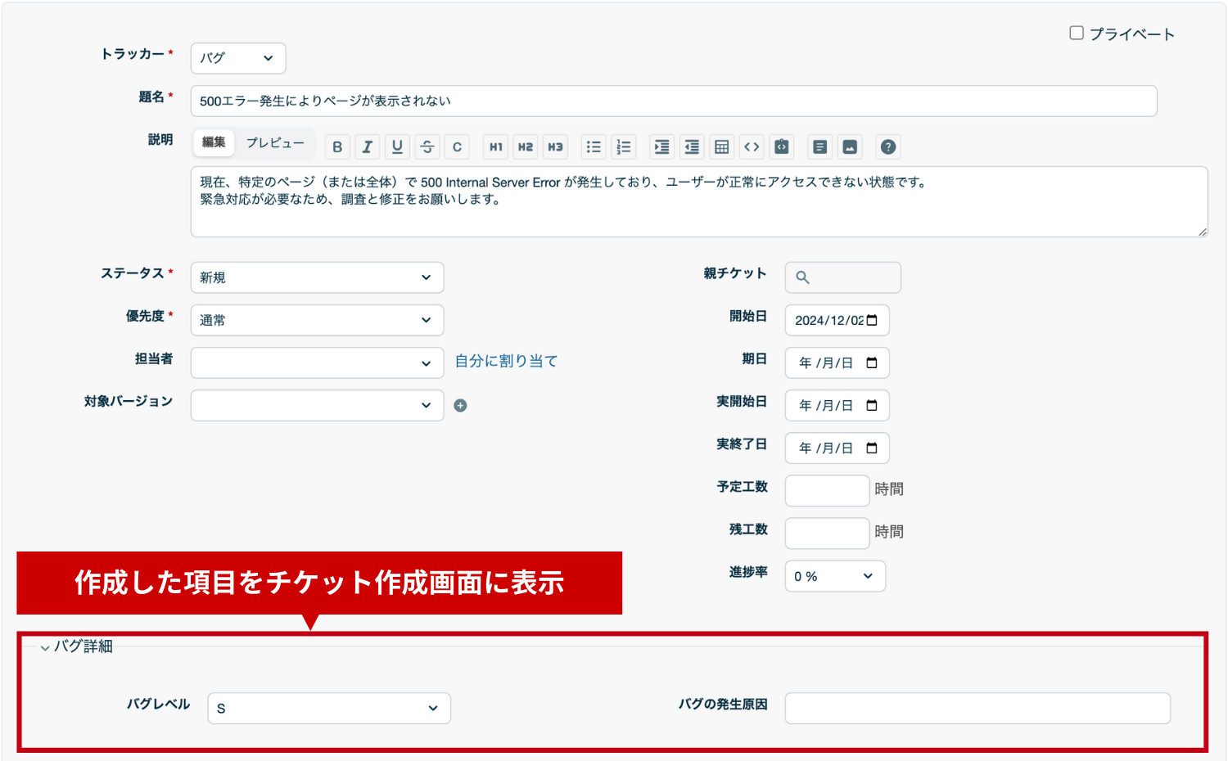Collapse the バグ詳細 section
The image size is (1228, 761).
(x=76, y=646)
